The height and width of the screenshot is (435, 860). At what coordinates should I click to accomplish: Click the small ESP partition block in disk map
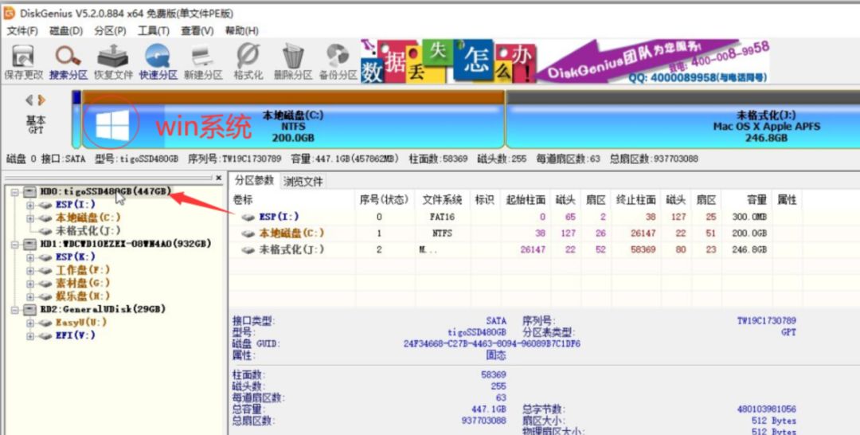(x=76, y=120)
